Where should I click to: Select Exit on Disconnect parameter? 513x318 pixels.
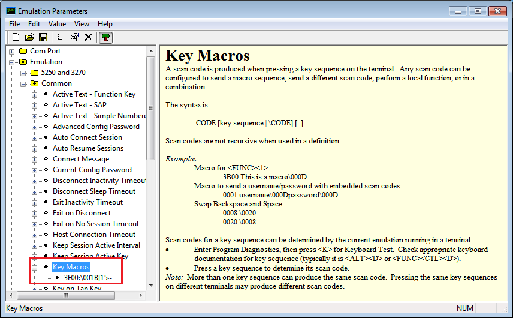[x=82, y=213]
